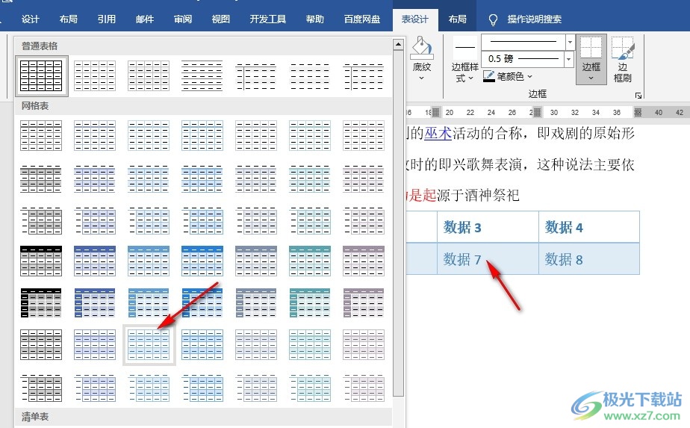Open the 邮件 ribbon tab
This screenshot has width=690, height=428.
(x=145, y=19)
